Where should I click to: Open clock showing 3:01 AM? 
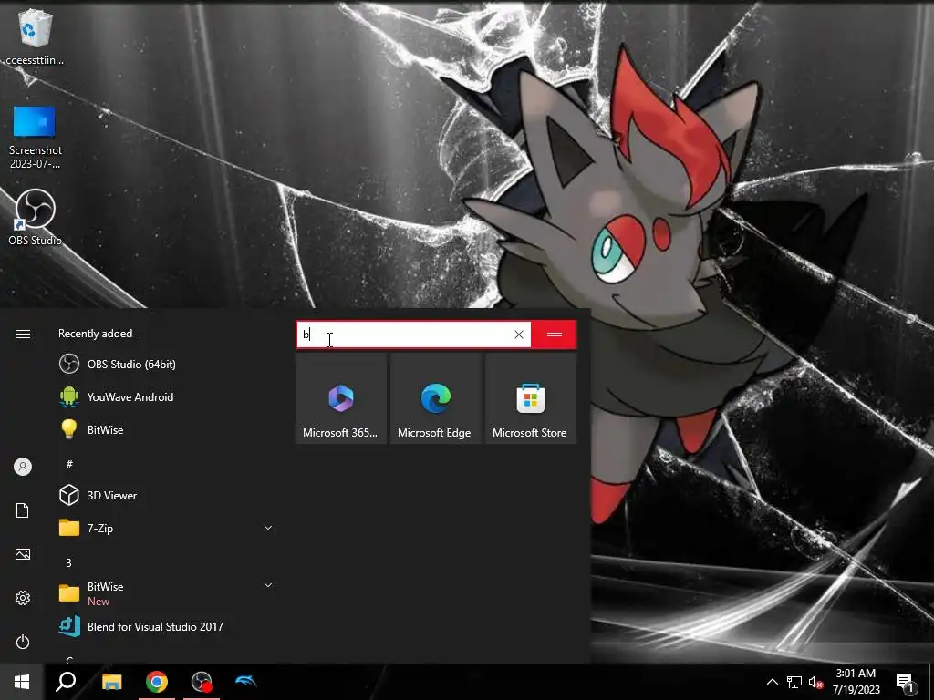coord(856,682)
